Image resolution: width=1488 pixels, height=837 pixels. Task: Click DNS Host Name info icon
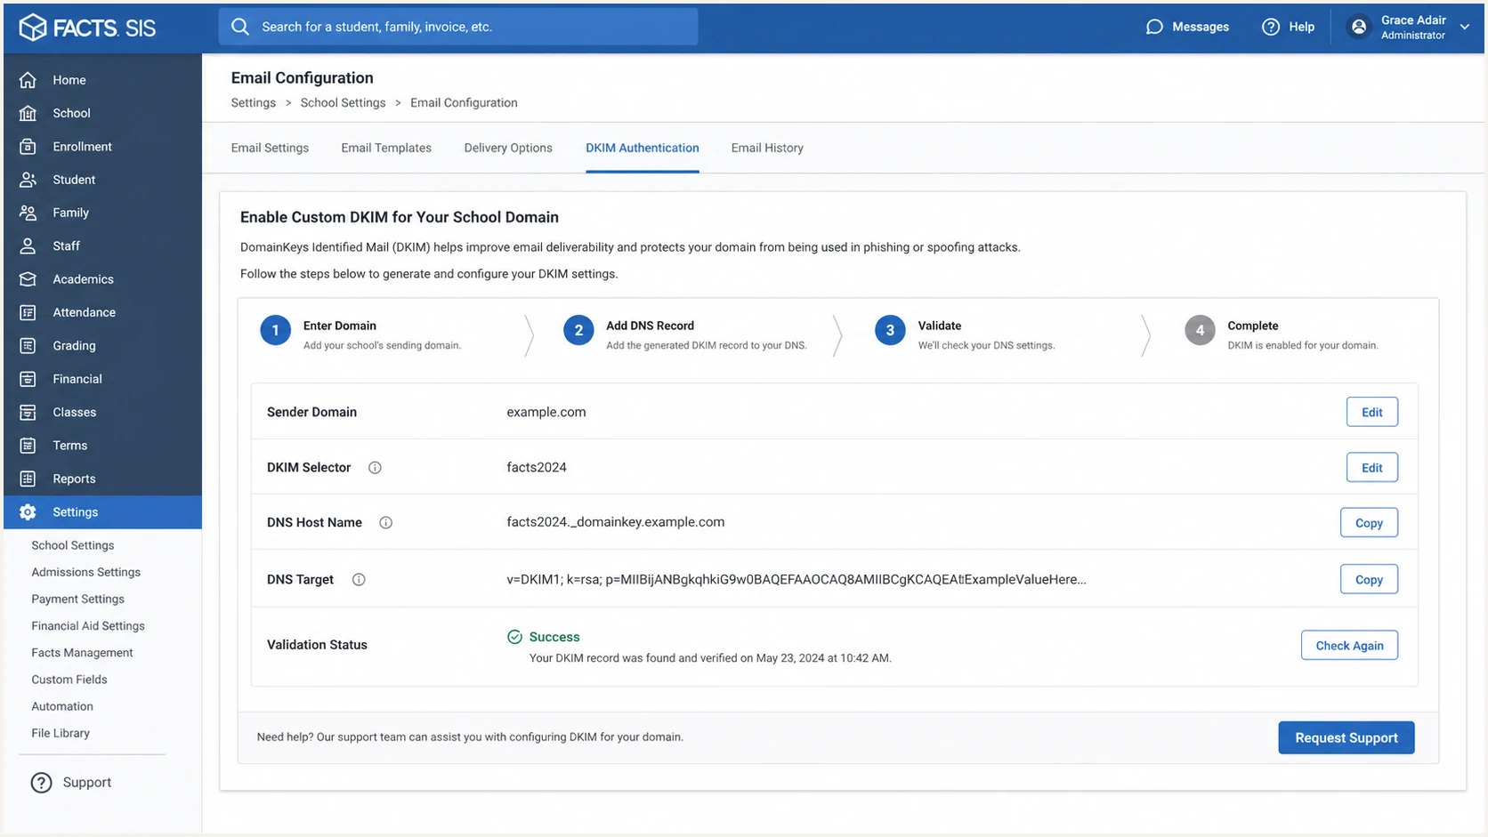pos(386,523)
